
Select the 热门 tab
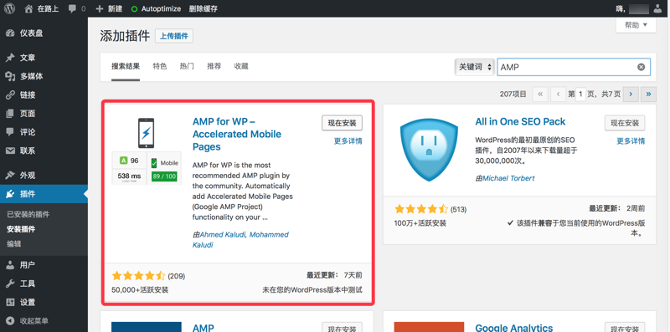click(187, 66)
